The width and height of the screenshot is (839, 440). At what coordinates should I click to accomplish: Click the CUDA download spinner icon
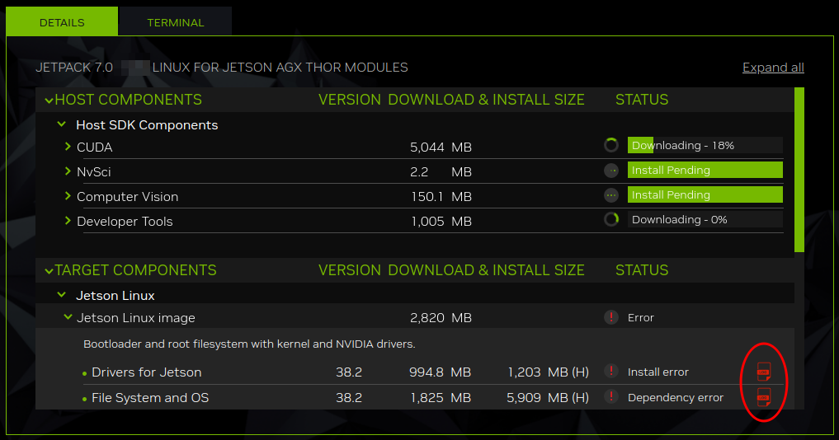tap(611, 146)
